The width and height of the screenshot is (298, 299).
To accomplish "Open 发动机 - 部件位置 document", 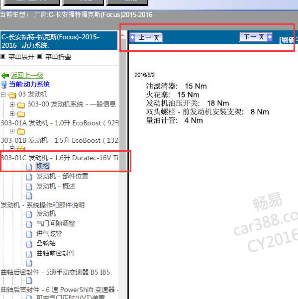I will point(62,176).
